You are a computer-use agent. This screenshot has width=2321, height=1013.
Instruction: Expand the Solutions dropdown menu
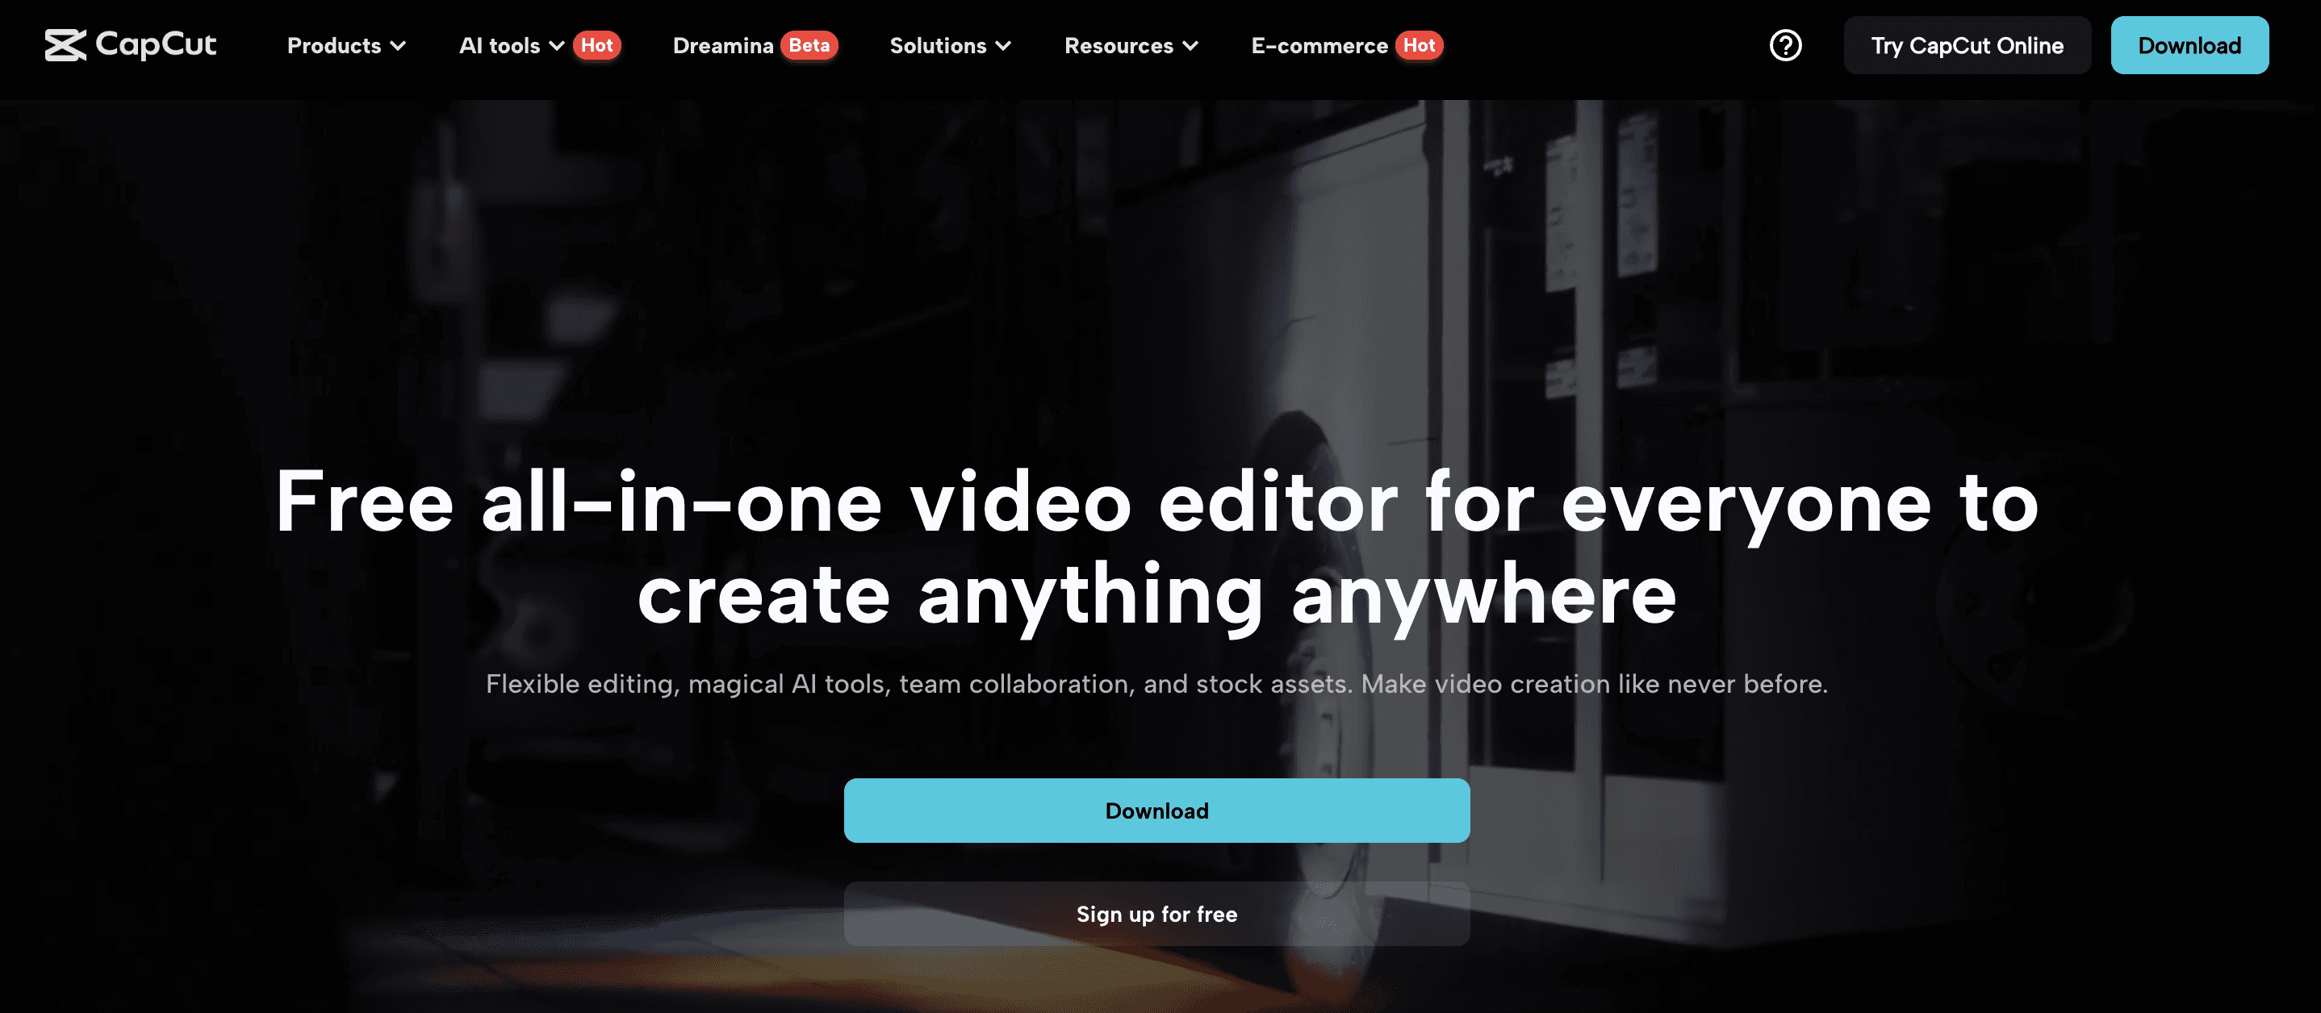coord(953,44)
